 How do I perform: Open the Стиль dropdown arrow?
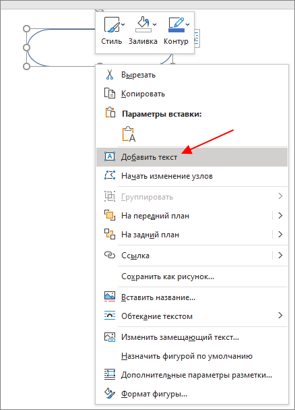[123, 24]
